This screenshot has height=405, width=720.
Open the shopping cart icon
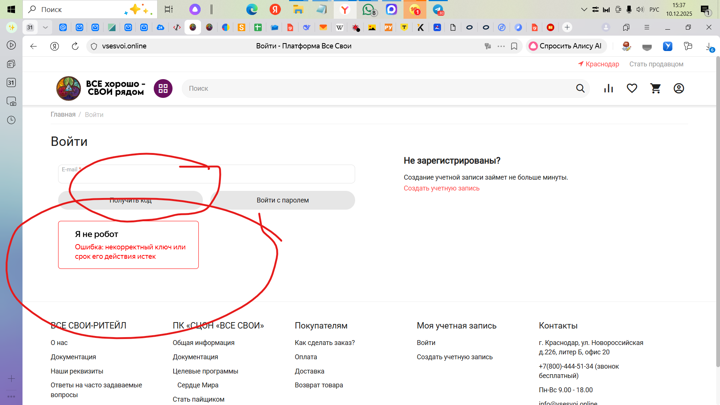click(655, 88)
